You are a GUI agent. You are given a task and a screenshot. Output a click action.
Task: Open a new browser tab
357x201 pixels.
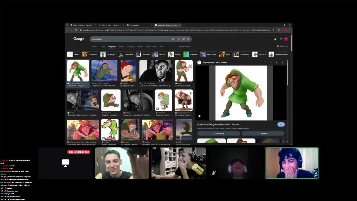click(x=184, y=25)
